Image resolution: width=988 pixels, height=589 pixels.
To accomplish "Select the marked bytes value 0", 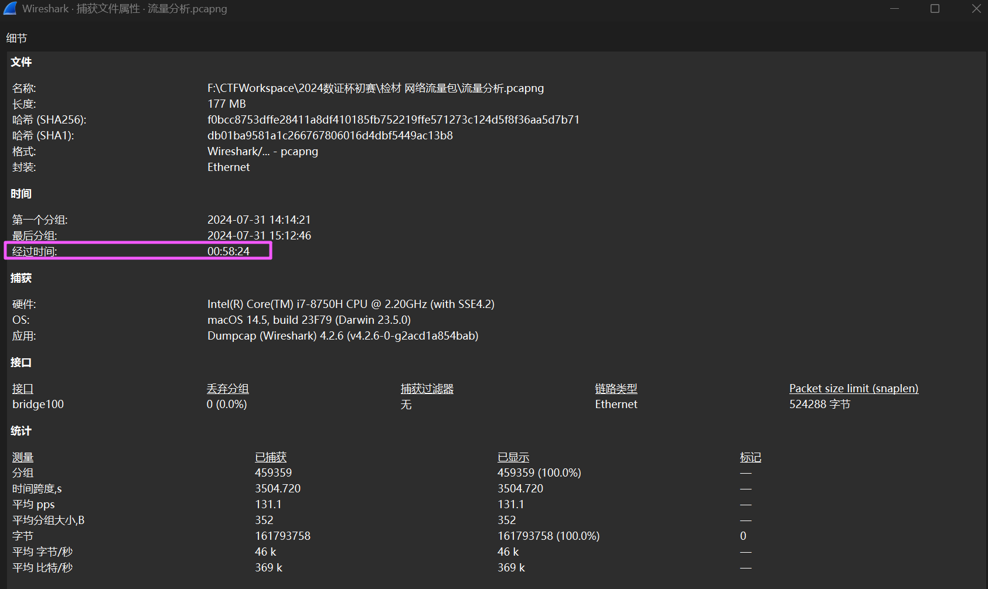I will 743,536.
